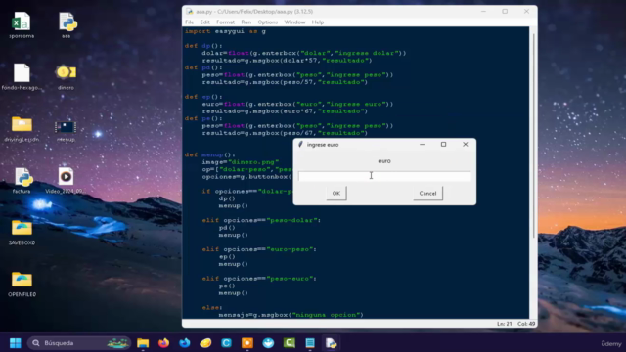The height and width of the screenshot is (352, 626).
Task: Click the 'def pd():' line in editor
Action: pyautogui.click(x=203, y=67)
